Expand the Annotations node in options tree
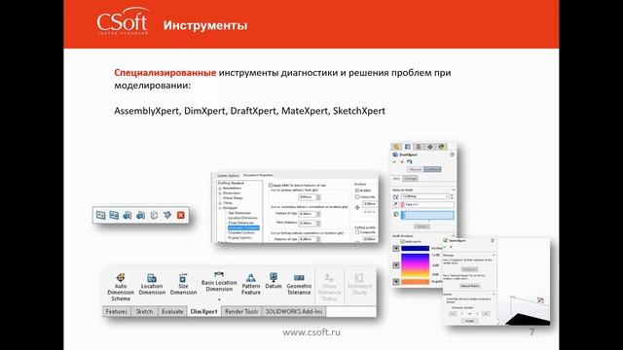The height and width of the screenshot is (350, 623). click(x=220, y=188)
